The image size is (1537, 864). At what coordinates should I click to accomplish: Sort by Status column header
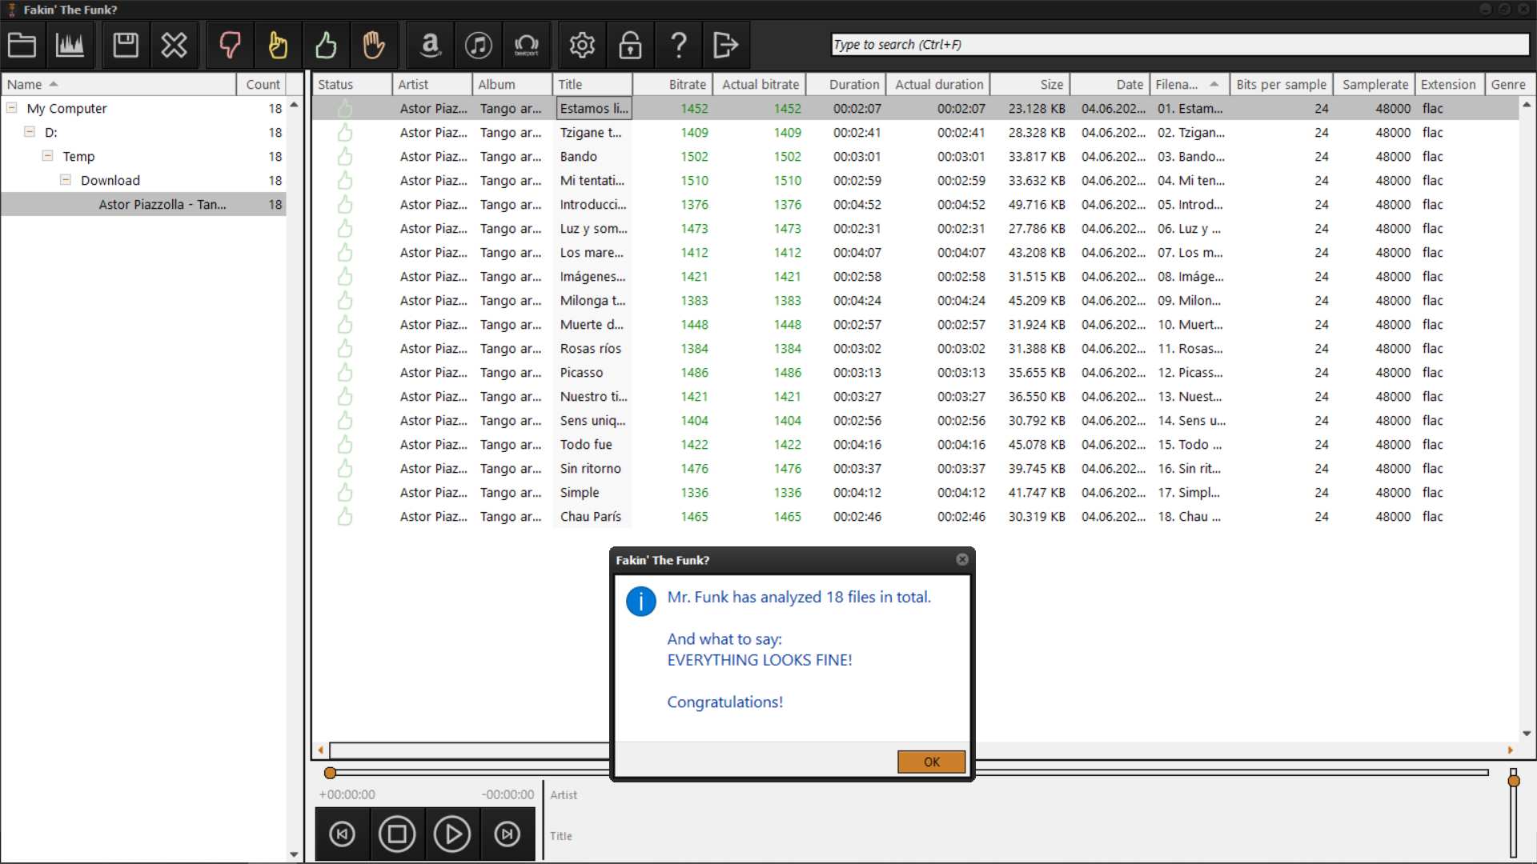(351, 84)
